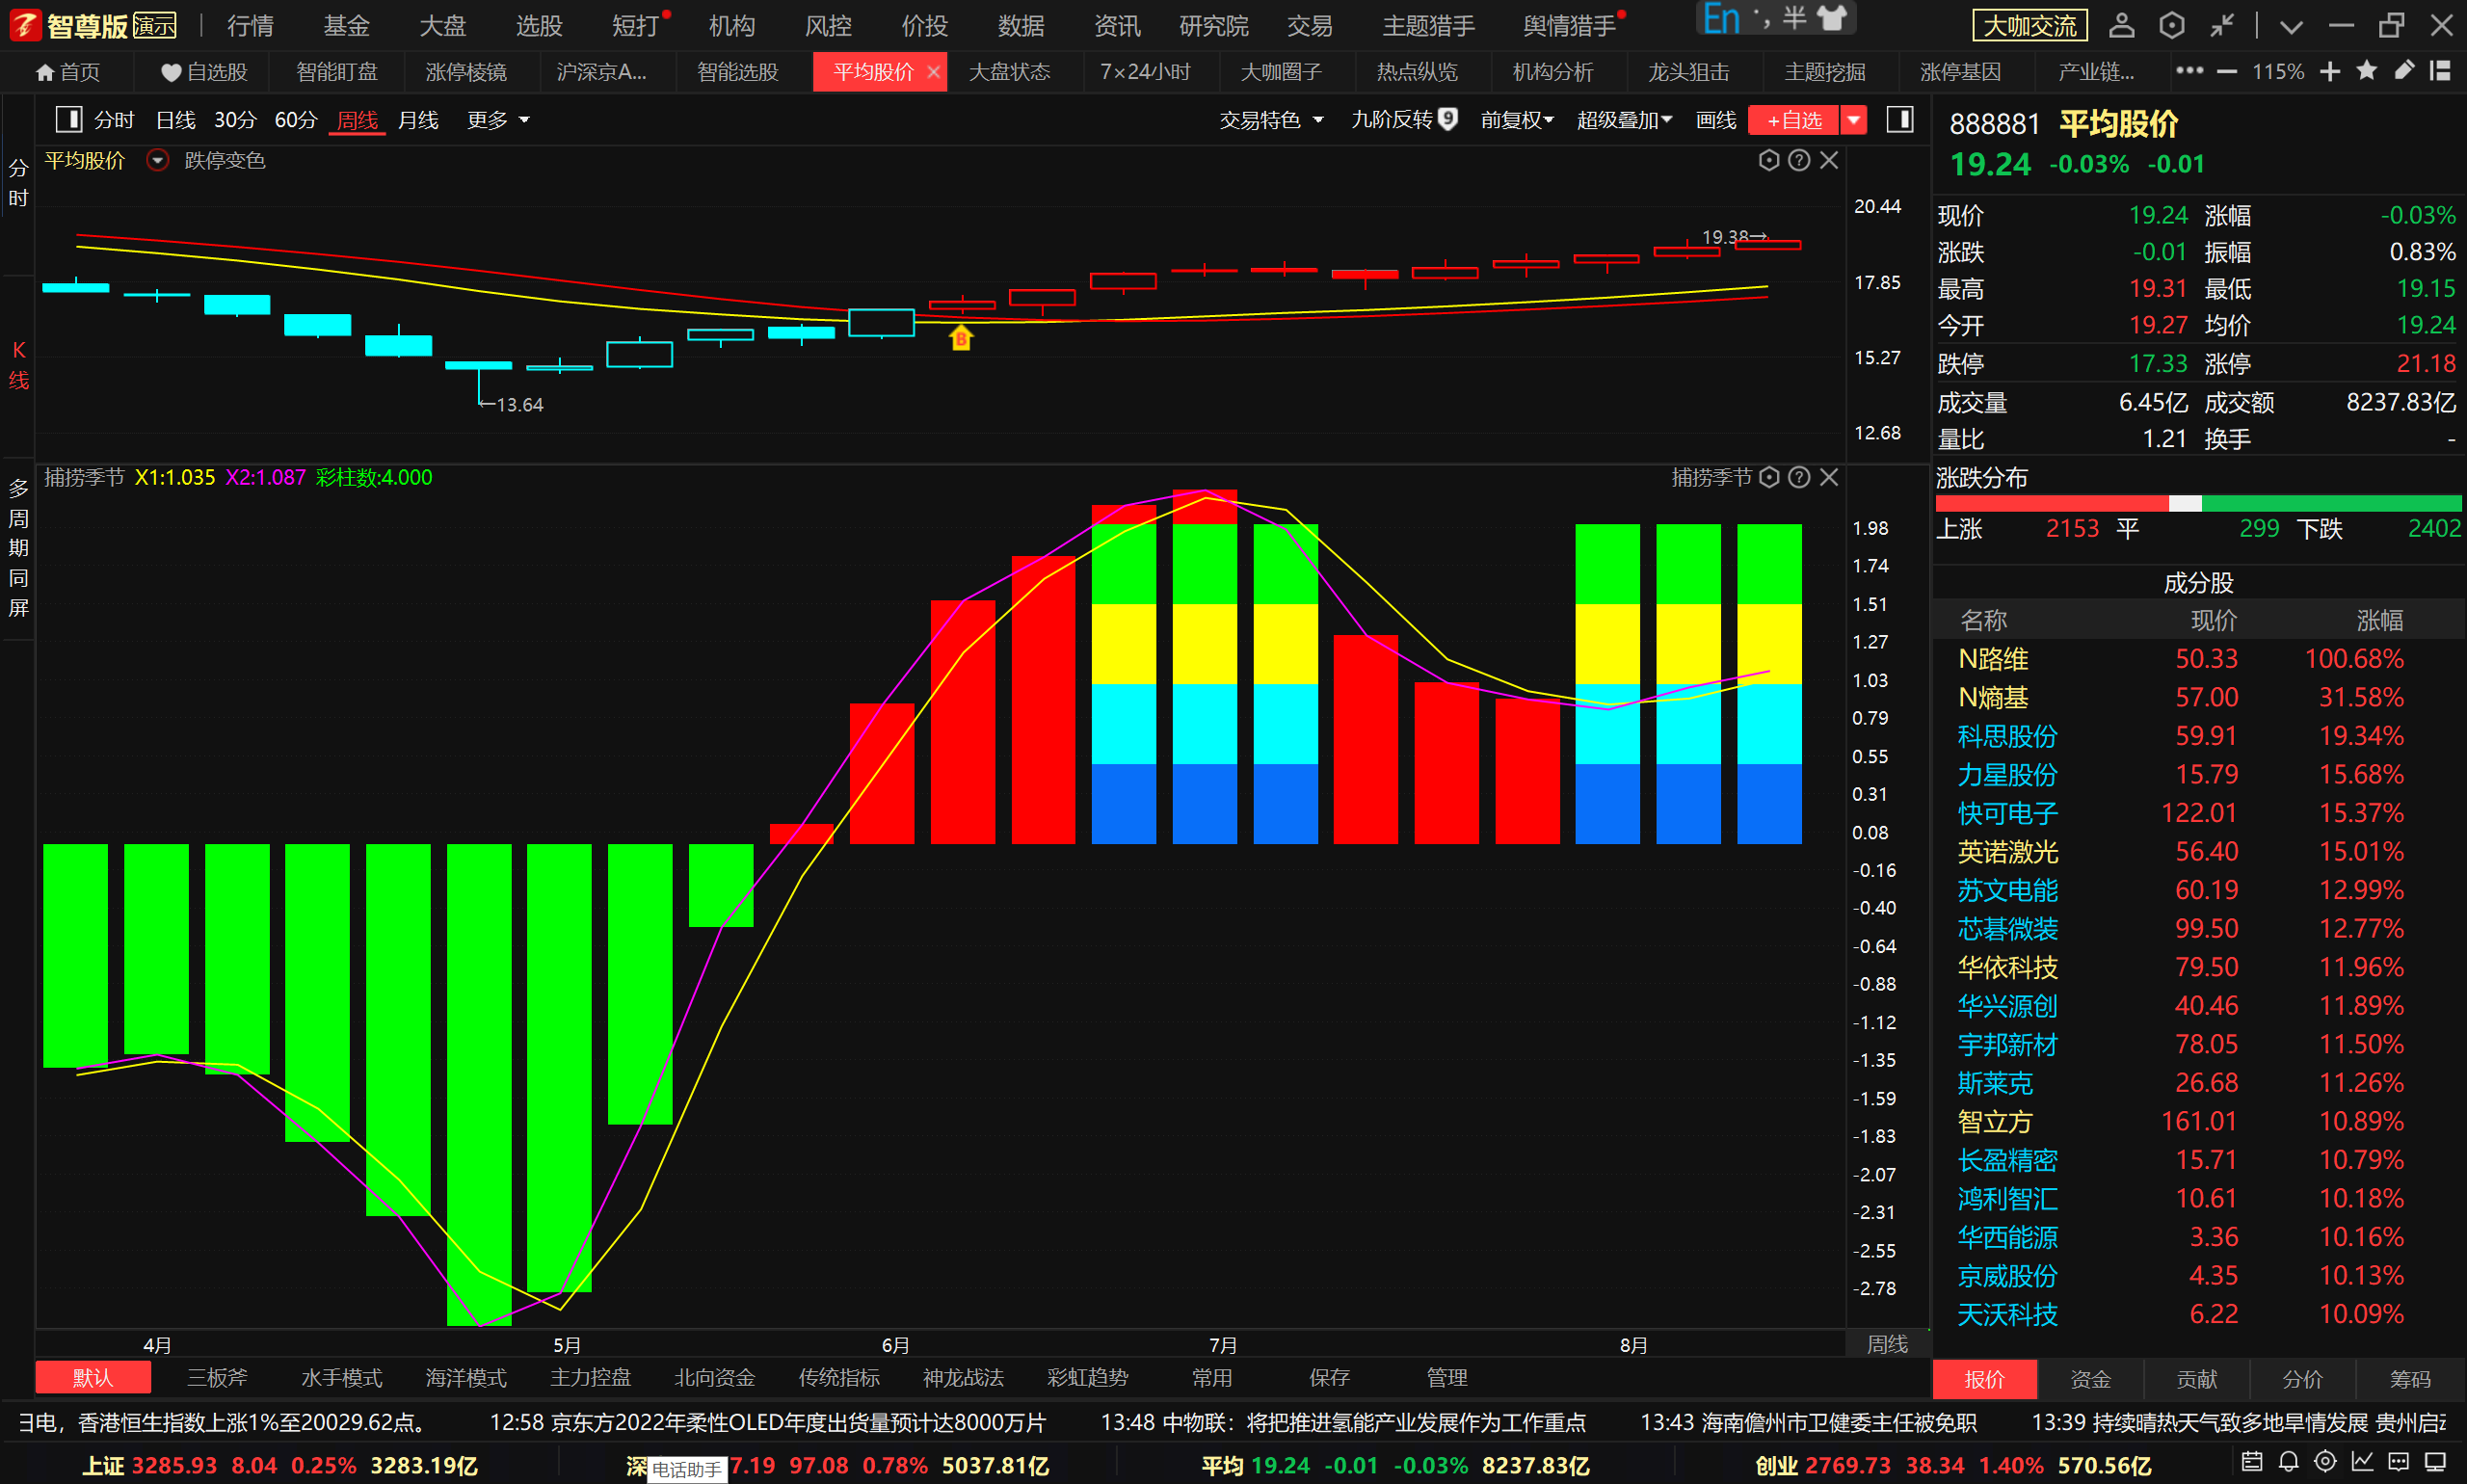2467x1484 pixels.
Task: Click the hexagon settings icon on the 平均股价 chart
Action: 1769,161
